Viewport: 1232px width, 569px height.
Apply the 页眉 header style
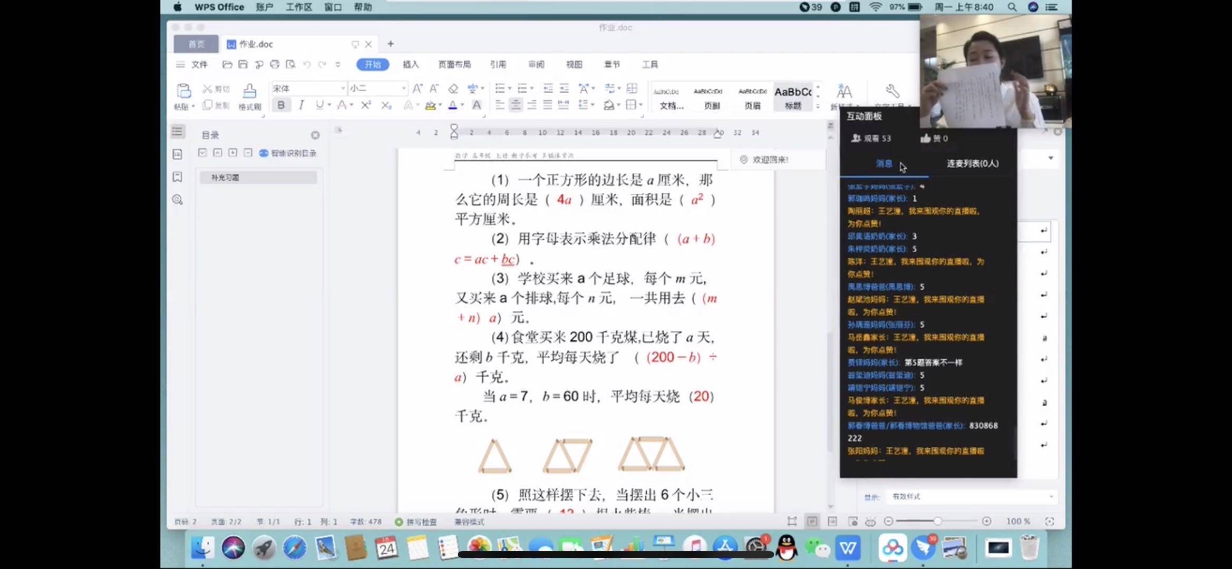(x=752, y=97)
